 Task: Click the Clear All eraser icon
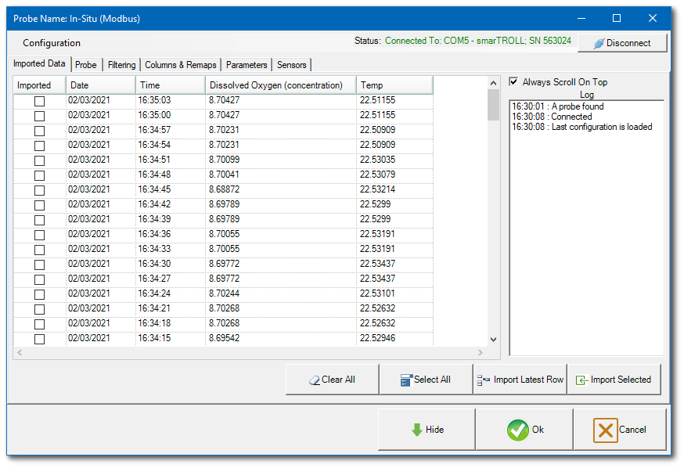pos(313,379)
